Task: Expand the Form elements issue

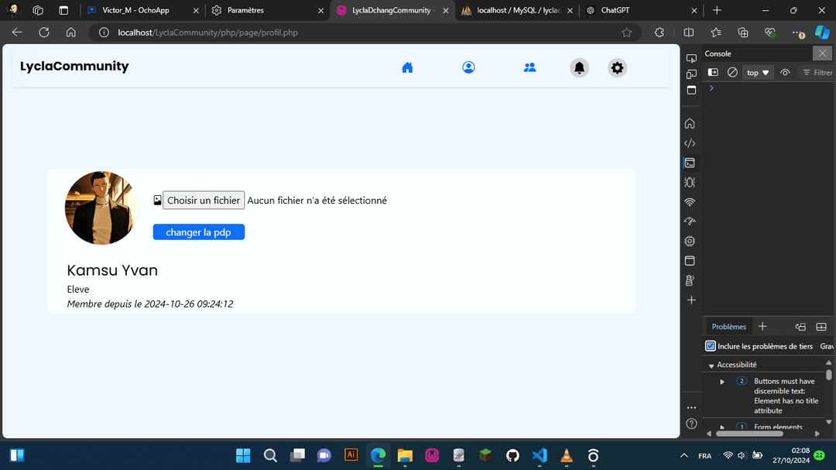Action: pos(722,427)
